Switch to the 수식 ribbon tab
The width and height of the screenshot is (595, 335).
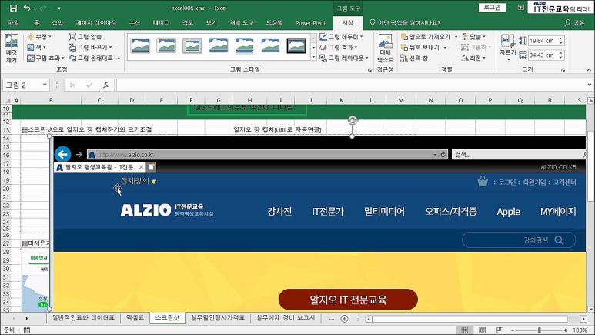[135, 23]
